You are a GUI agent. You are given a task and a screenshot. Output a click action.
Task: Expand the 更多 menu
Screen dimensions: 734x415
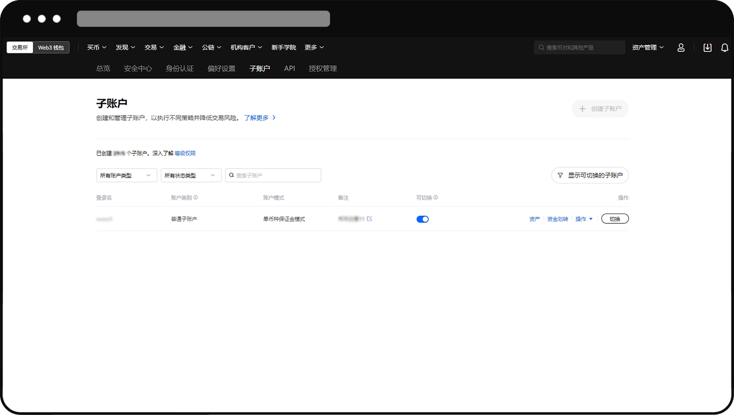click(x=314, y=47)
